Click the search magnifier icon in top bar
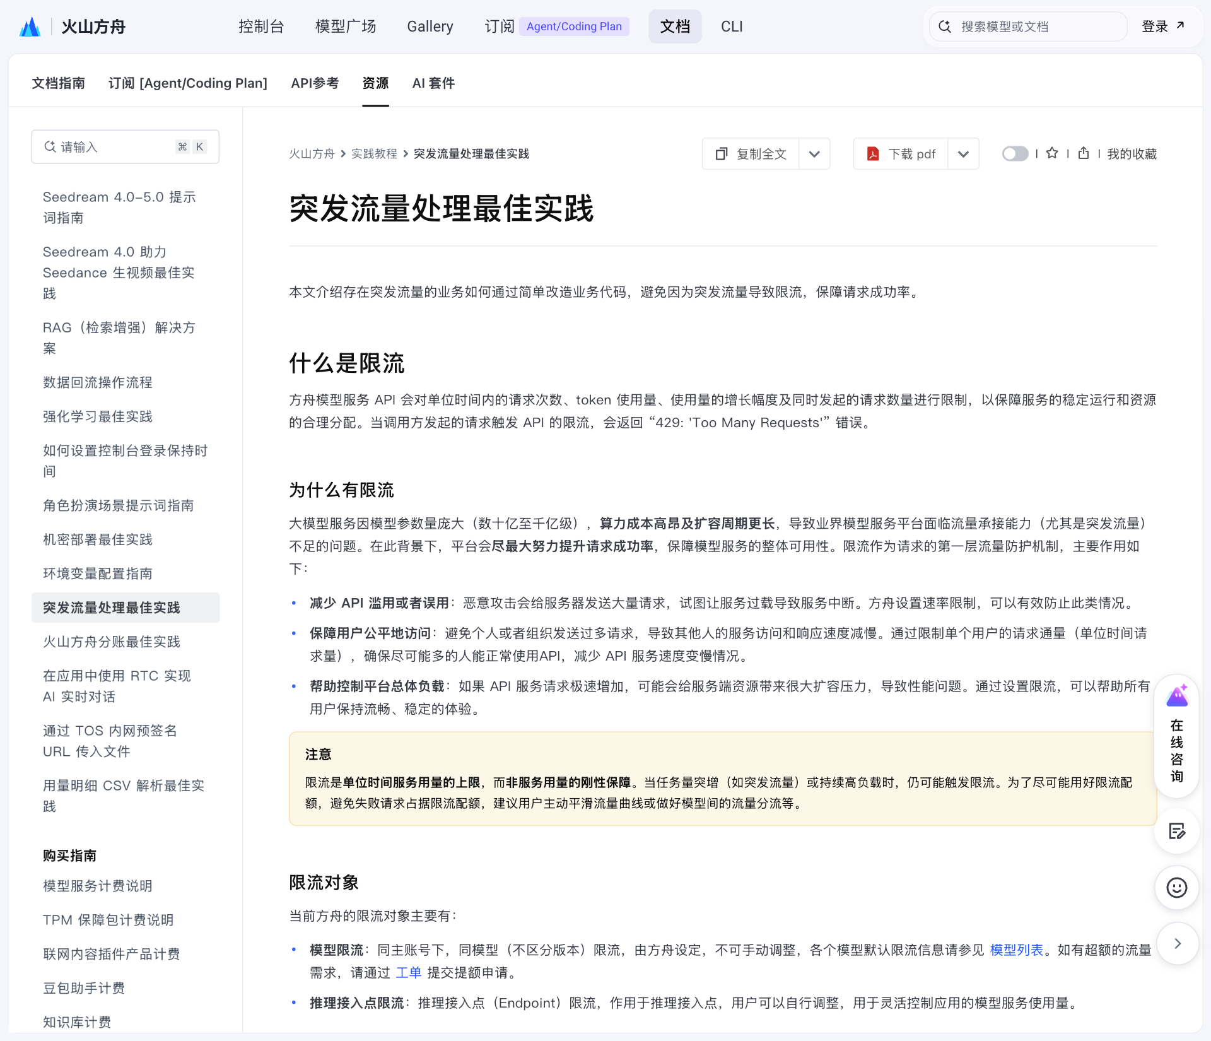Image resolution: width=1211 pixels, height=1041 pixels. (945, 26)
